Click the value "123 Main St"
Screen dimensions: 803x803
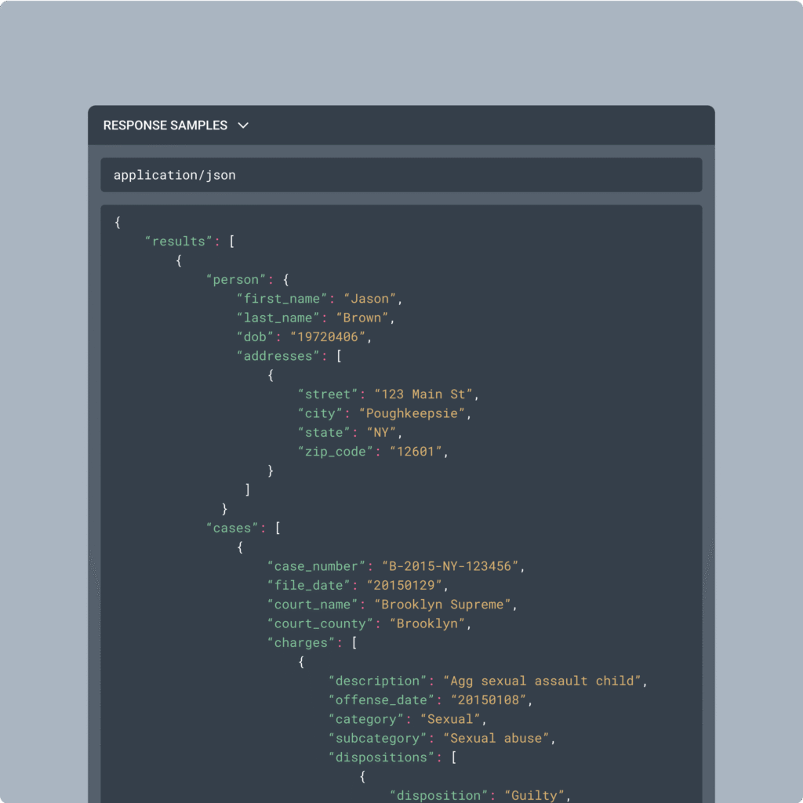[x=423, y=394]
